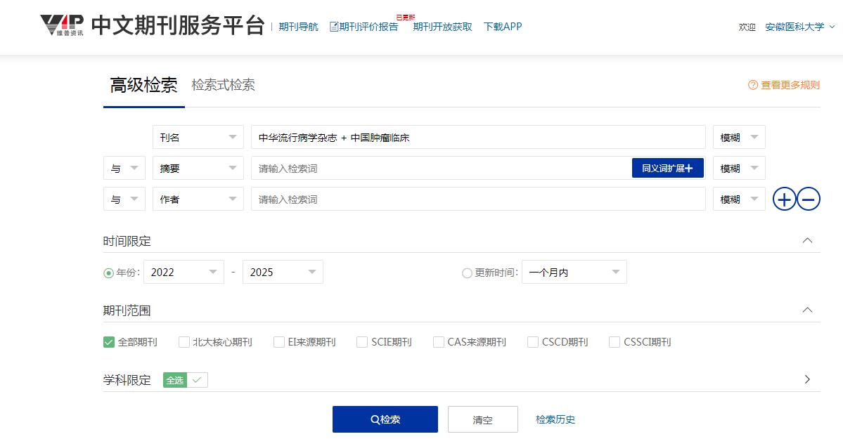The height and width of the screenshot is (446, 843).
Task: Remove a search row with minus icon
Action: pos(809,199)
